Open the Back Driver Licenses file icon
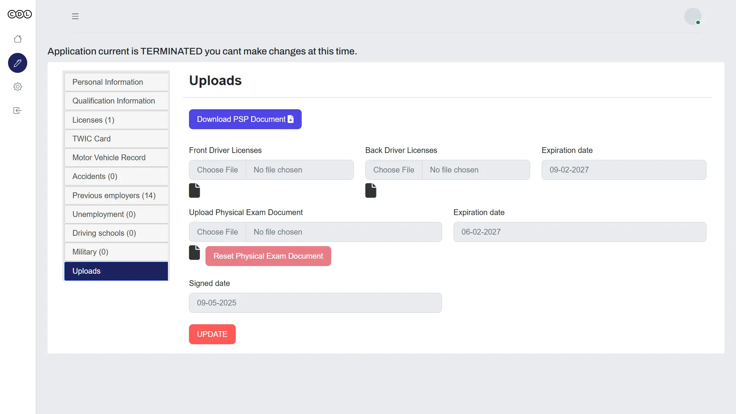Image resolution: width=736 pixels, height=414 pixels. click(371, 191)
